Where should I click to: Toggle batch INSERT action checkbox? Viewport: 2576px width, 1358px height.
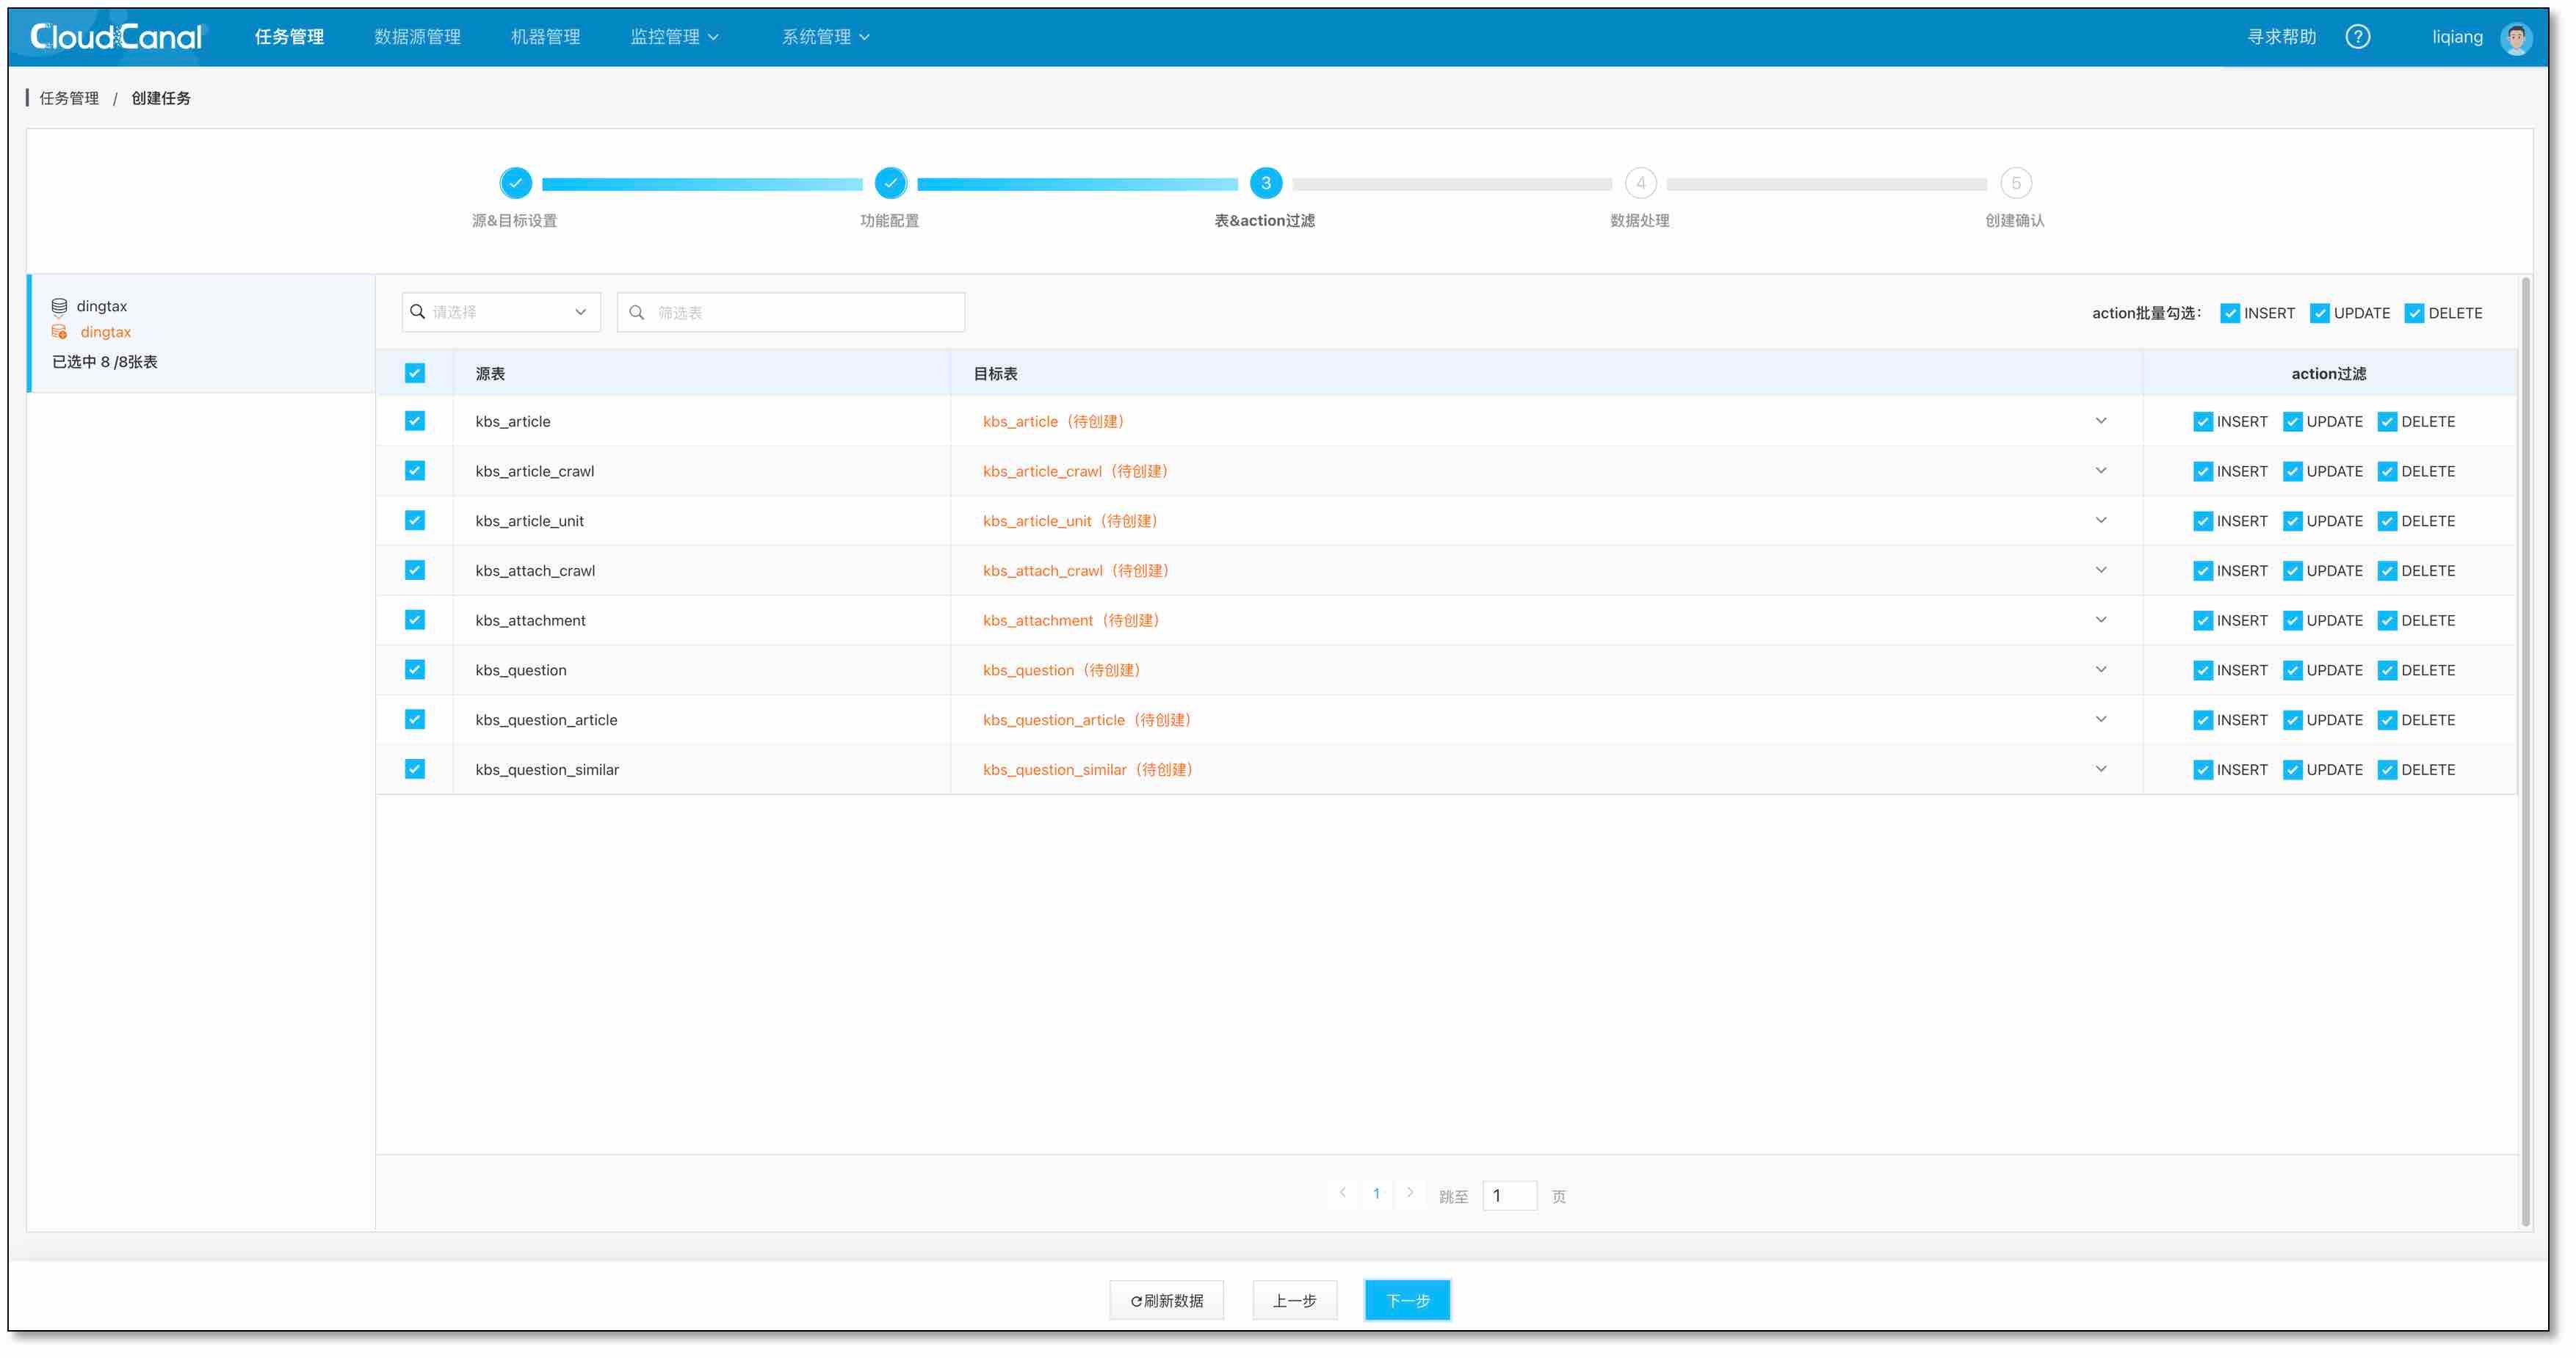coord(2229,314)
